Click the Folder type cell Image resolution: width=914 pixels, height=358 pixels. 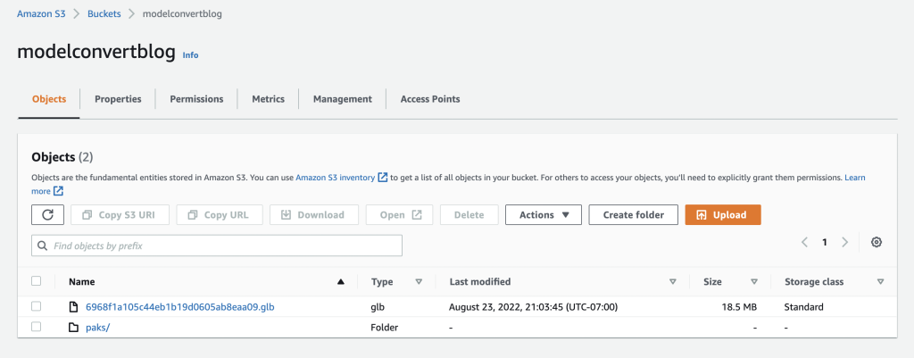pos(385,328)
